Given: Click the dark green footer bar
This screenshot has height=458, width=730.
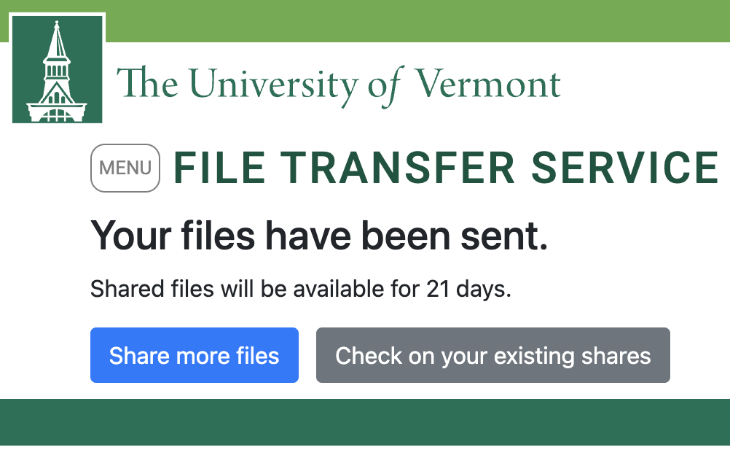Looking at the screenshot, I should [x=365, y=422].
